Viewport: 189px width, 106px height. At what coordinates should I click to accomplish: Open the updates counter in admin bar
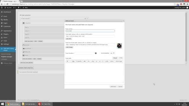[x=14, y=8]
